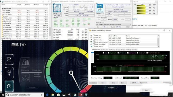173x97 pixels.
Task: Switch to the Temperatures tab
Action: click(95, 50)
